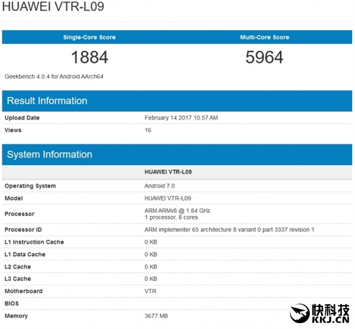Select the L1 Data Cache 0 KB value
This screenshot has width=355, height=329.
[151, 254]
